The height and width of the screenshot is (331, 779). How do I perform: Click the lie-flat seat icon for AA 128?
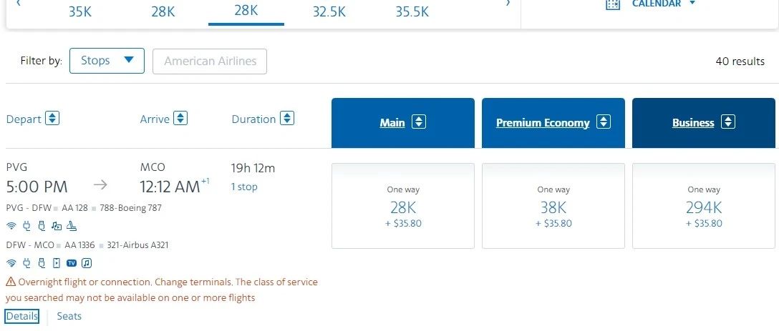coord(72,227)
